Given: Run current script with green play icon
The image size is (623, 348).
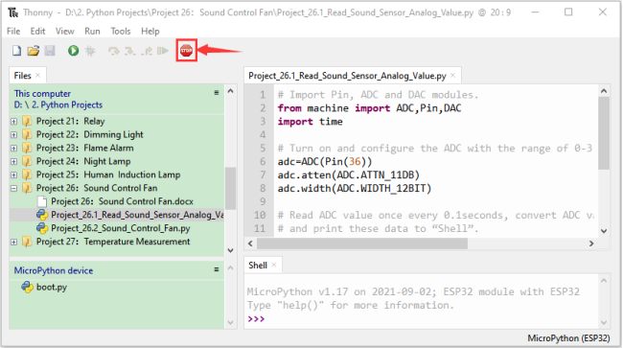Looking at the screenshot, I should 73,51.
